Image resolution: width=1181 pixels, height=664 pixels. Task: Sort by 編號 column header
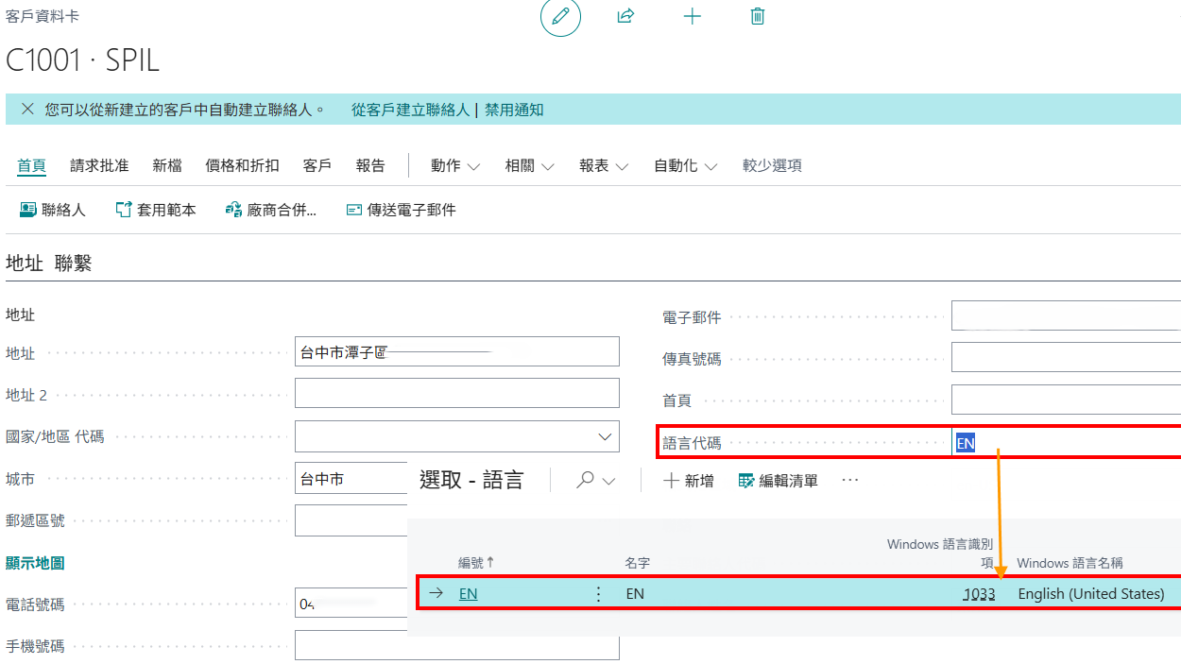[476, 562]
